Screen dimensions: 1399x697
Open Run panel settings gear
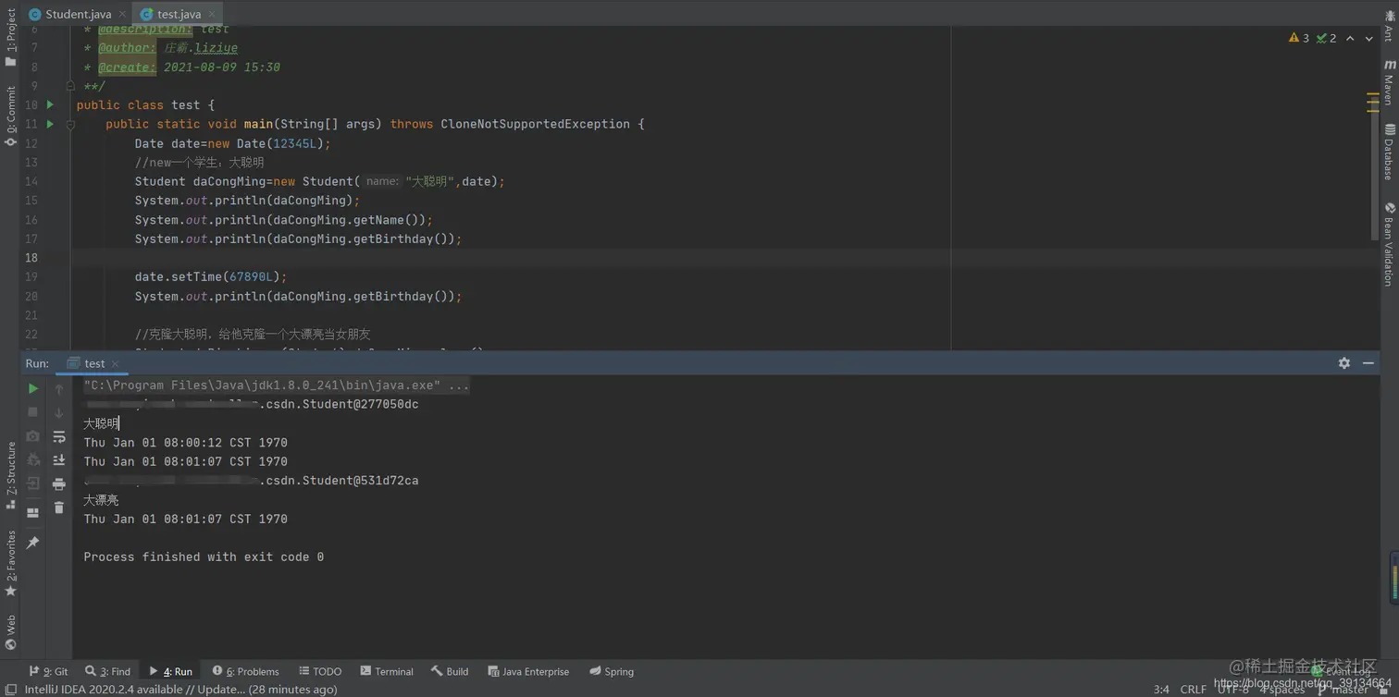point(1344,363)
